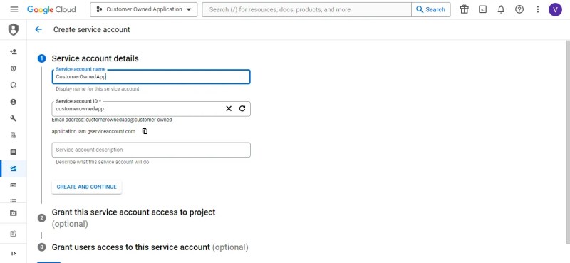Click the 'Describe what this service account will do' hint
Screen dimensions: 570x263
coord(102,162)
